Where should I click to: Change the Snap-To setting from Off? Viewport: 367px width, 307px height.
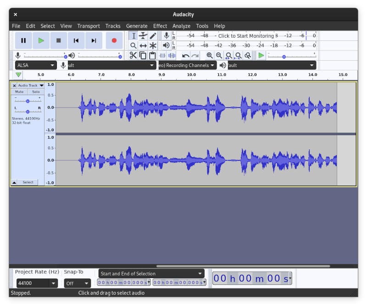click(x=77, y=283)
